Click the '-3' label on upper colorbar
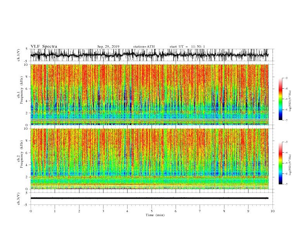The height and width of the screenshot is (237, 307). [x=286, y=78]
